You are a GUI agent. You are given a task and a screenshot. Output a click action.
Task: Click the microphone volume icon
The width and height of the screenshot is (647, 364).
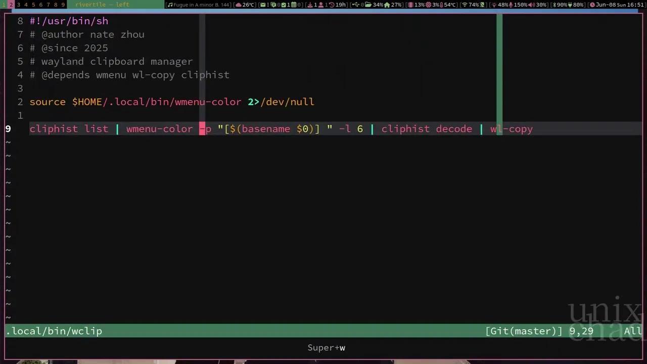(511, 5)
